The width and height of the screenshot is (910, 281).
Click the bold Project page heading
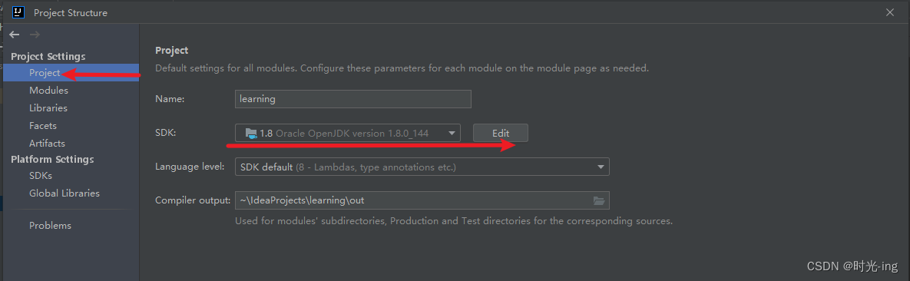(x=172, y=51)
